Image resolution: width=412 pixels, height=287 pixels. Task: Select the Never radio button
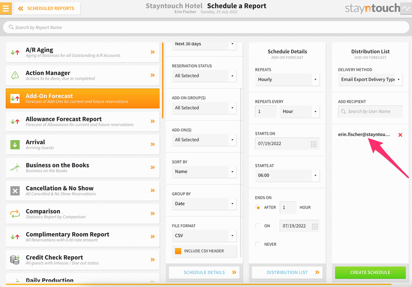pyautogui.click(x=258, y=244)
